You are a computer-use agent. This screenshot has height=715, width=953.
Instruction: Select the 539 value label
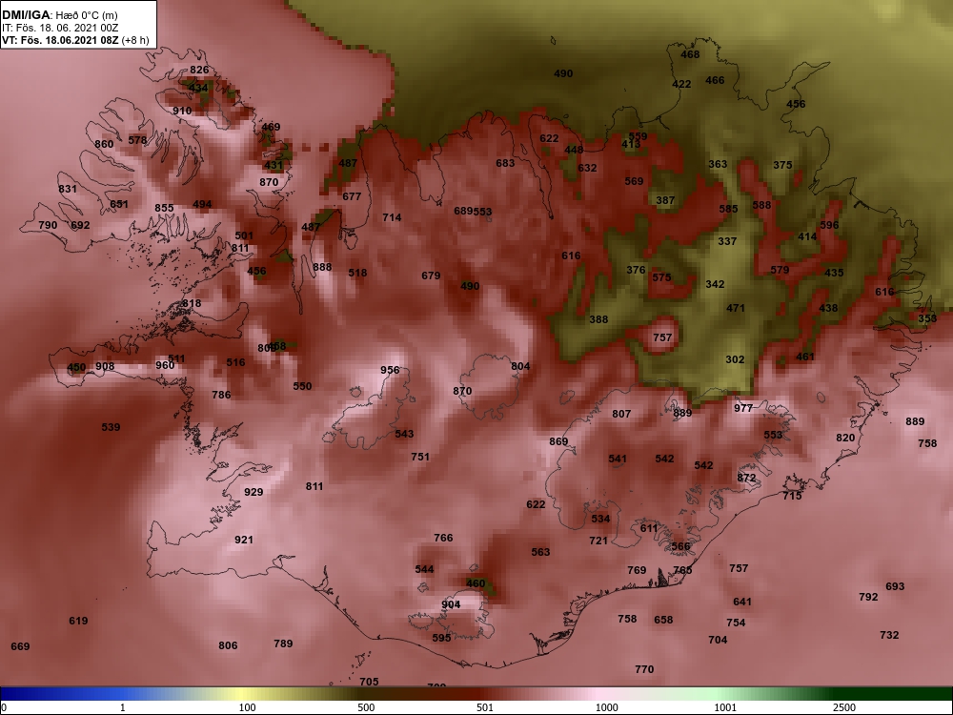(111, 427)
